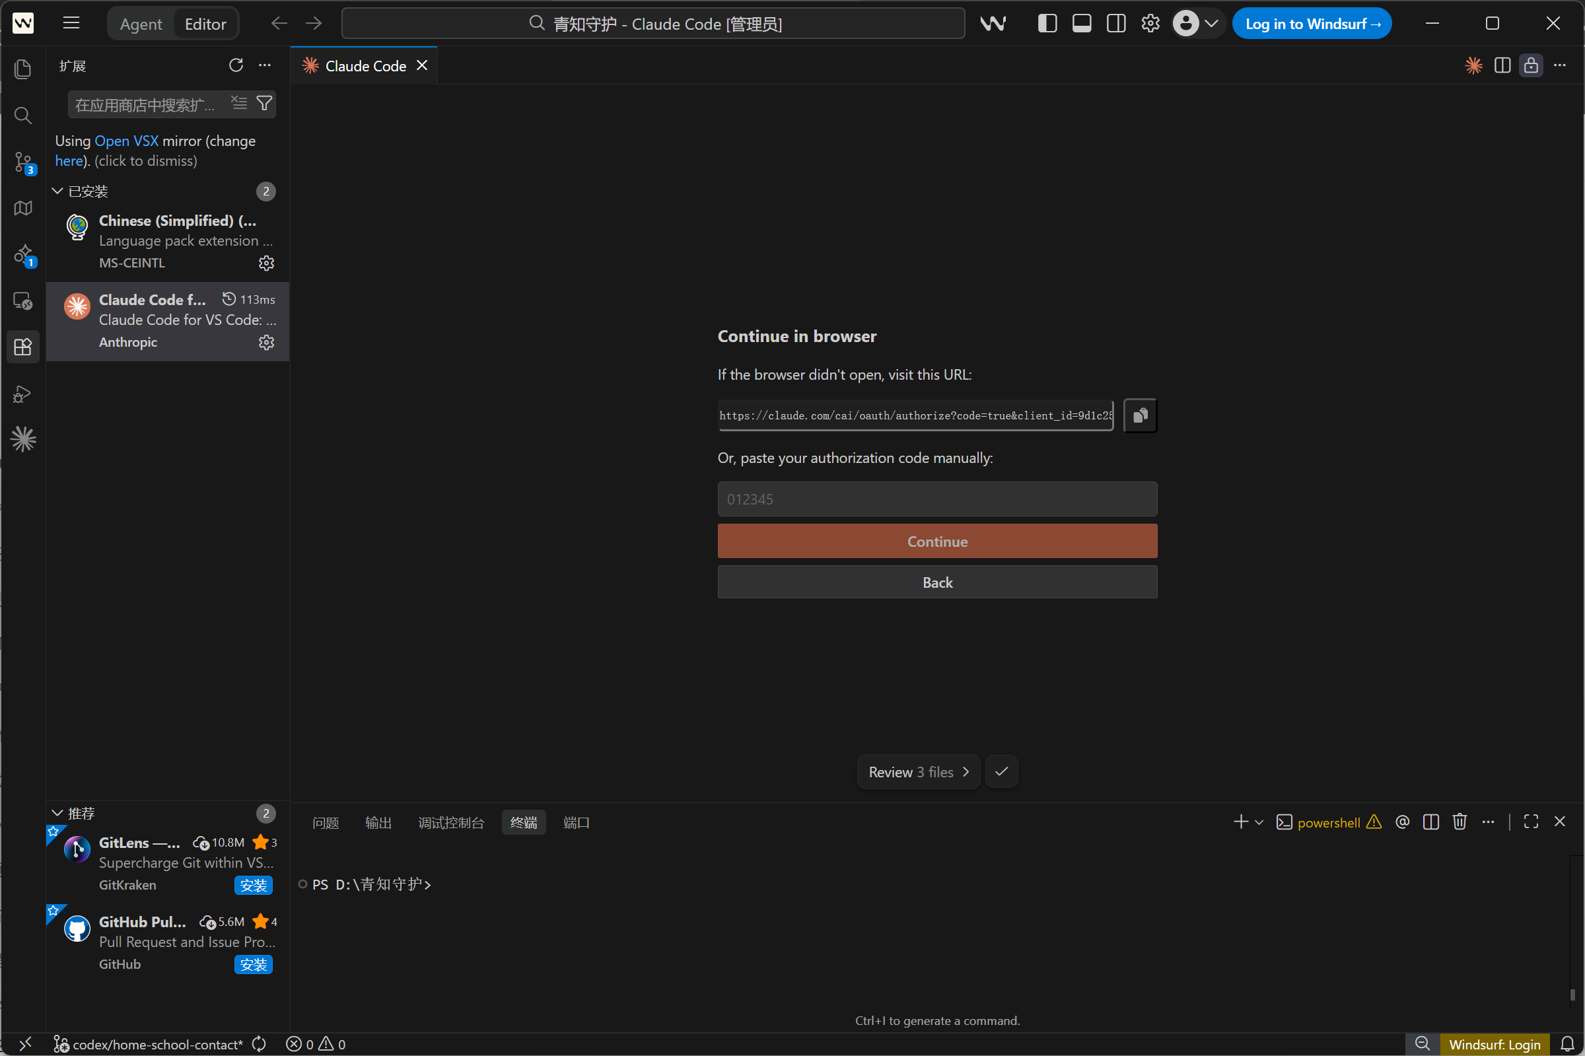
Task: Navigate back with the left arrow
Action: pyautogui.click(x=279, y=24)
